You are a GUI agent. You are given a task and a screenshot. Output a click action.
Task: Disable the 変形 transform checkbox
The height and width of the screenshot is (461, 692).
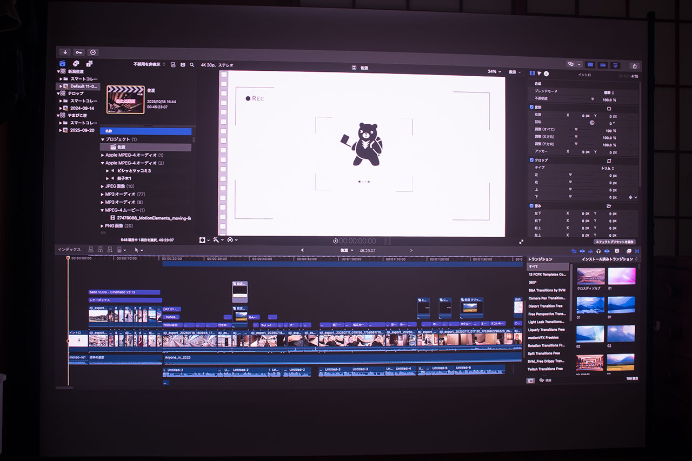tap(532, 108)
